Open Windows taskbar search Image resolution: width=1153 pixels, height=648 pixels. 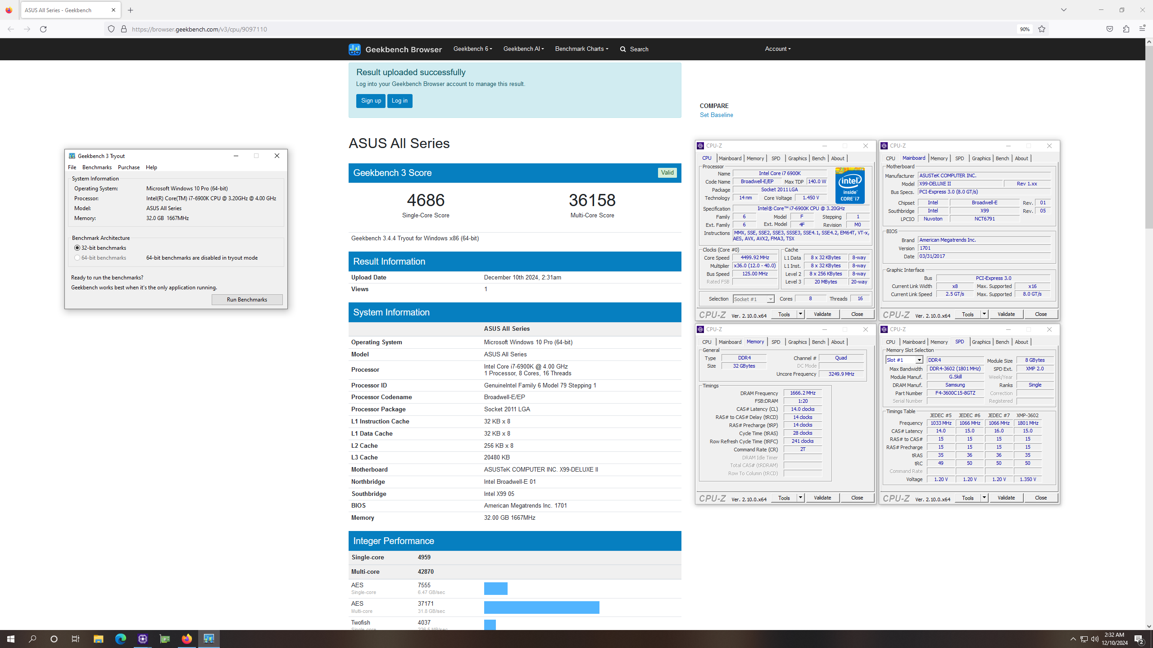point(32,639)
